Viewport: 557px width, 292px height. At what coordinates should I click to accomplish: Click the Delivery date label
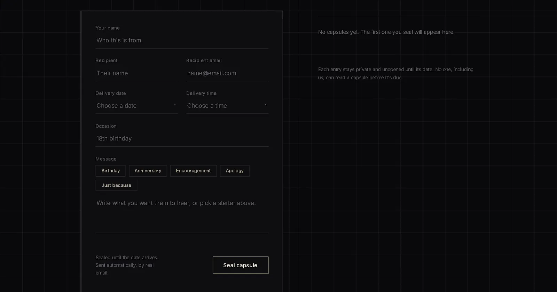pos(111,93)
